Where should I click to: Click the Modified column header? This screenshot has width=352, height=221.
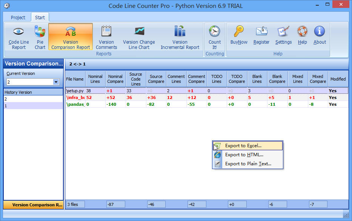[338, 79]
